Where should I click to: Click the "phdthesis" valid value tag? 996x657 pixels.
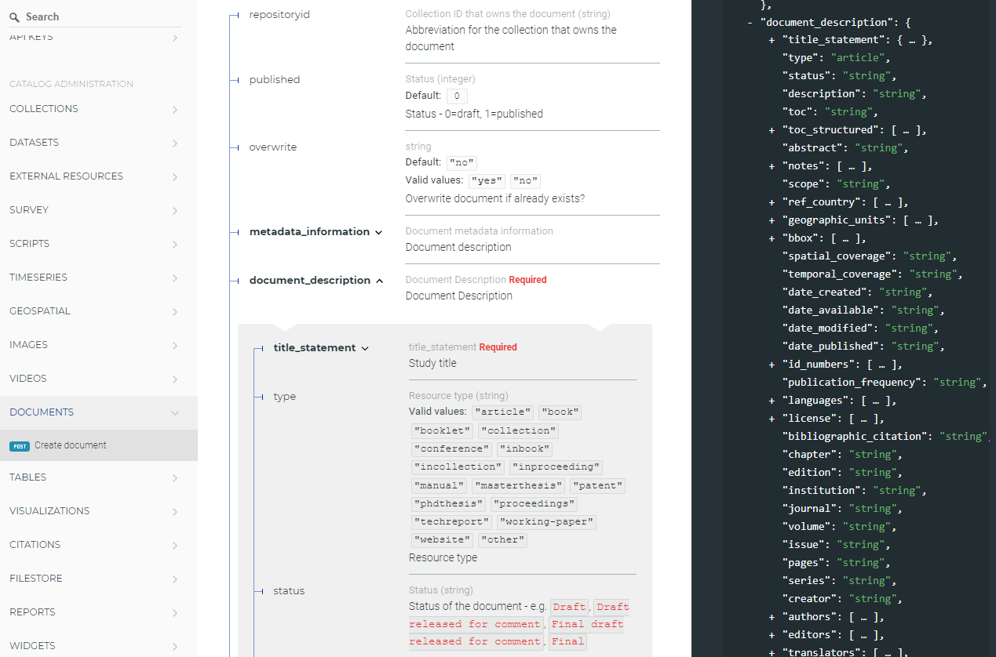click(x=449, y=504)
